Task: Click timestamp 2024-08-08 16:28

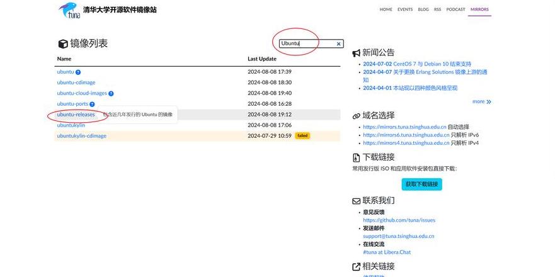Action: 270,104
